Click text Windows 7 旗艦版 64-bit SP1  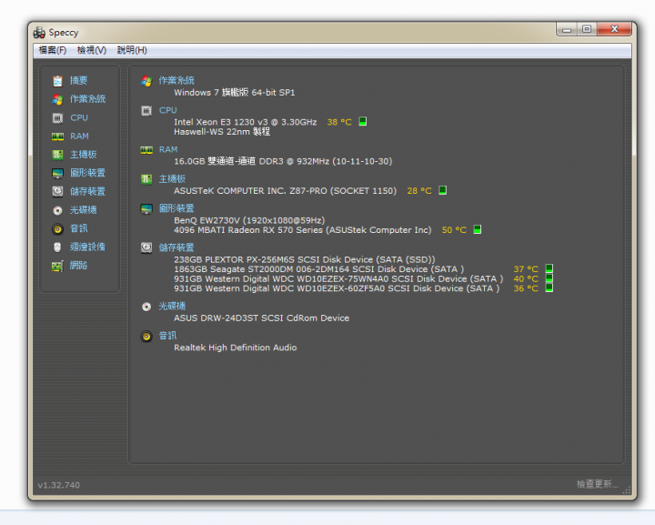pyautogui.click(x=235, y=93)
